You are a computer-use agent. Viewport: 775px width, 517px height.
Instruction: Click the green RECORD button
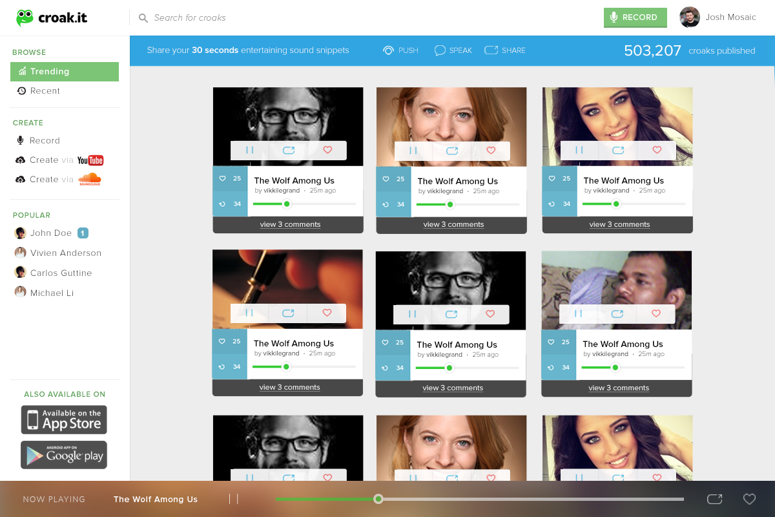(635, 17)
